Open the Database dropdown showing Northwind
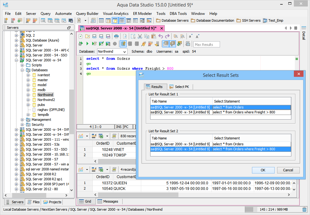 click(x=112, y=51)
